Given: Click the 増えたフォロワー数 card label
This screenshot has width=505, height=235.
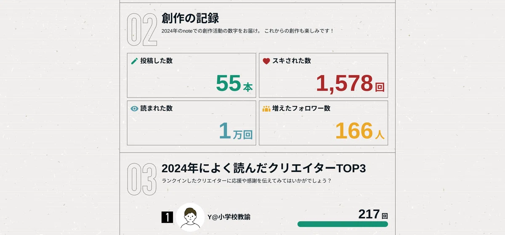Looking at the screenshot, I should (301, 108).
